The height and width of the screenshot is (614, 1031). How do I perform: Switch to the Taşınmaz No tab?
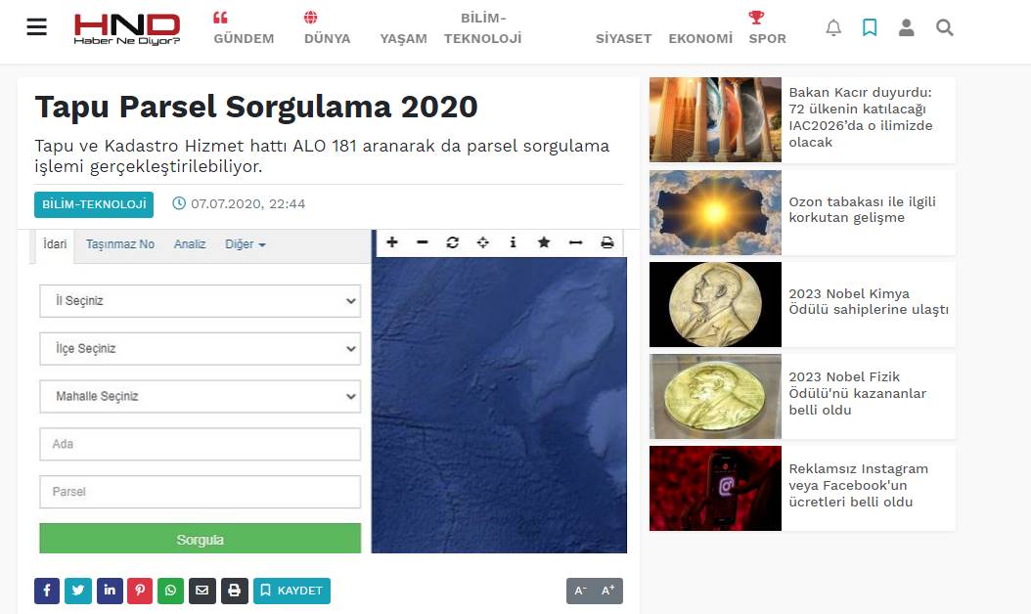pos(120,244)
